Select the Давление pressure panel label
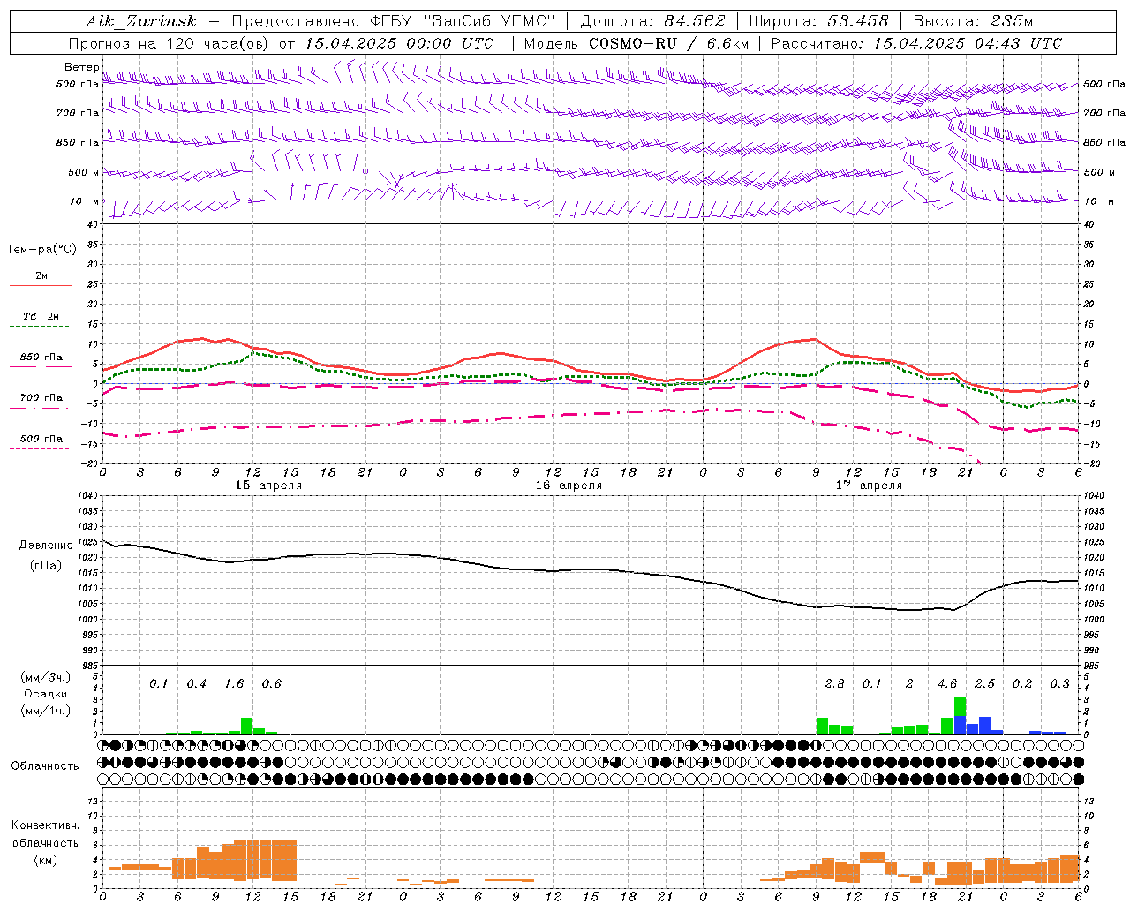 [x=46, y=546]
